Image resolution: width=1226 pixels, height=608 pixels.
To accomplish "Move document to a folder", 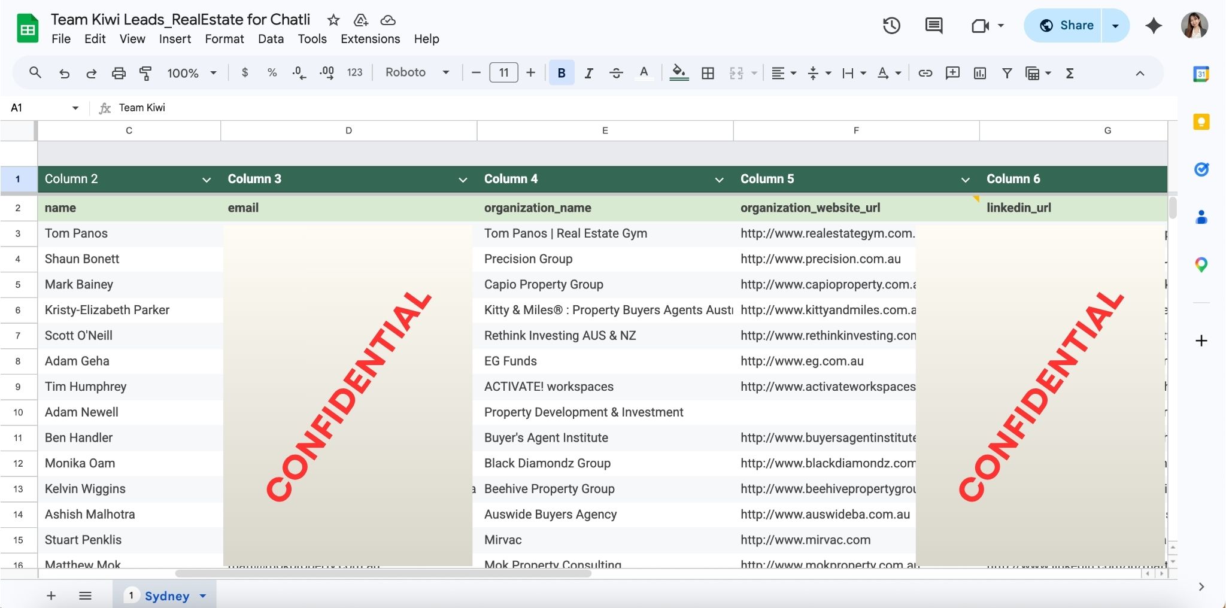I will click(x=361, y=20).
